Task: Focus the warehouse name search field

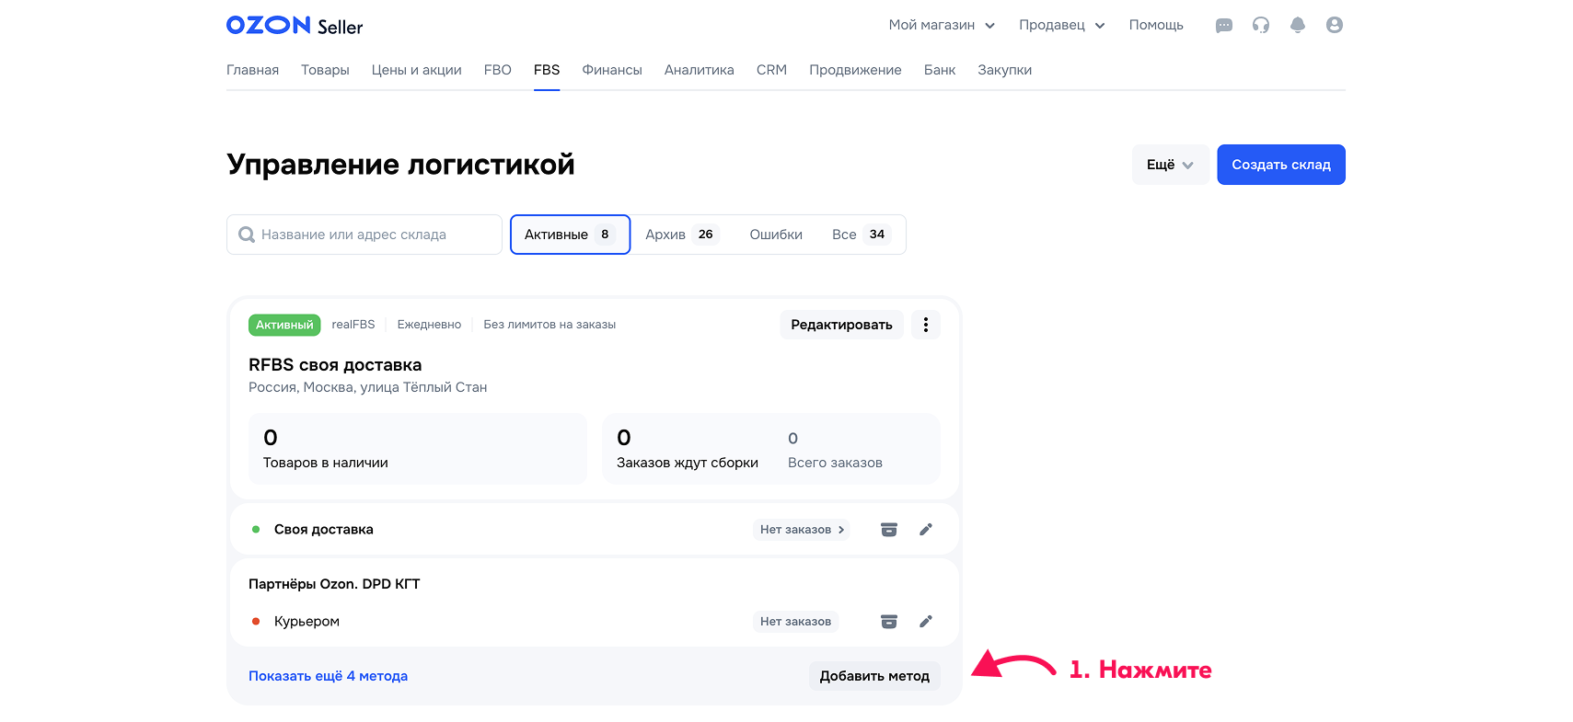Action: (364, 235)
